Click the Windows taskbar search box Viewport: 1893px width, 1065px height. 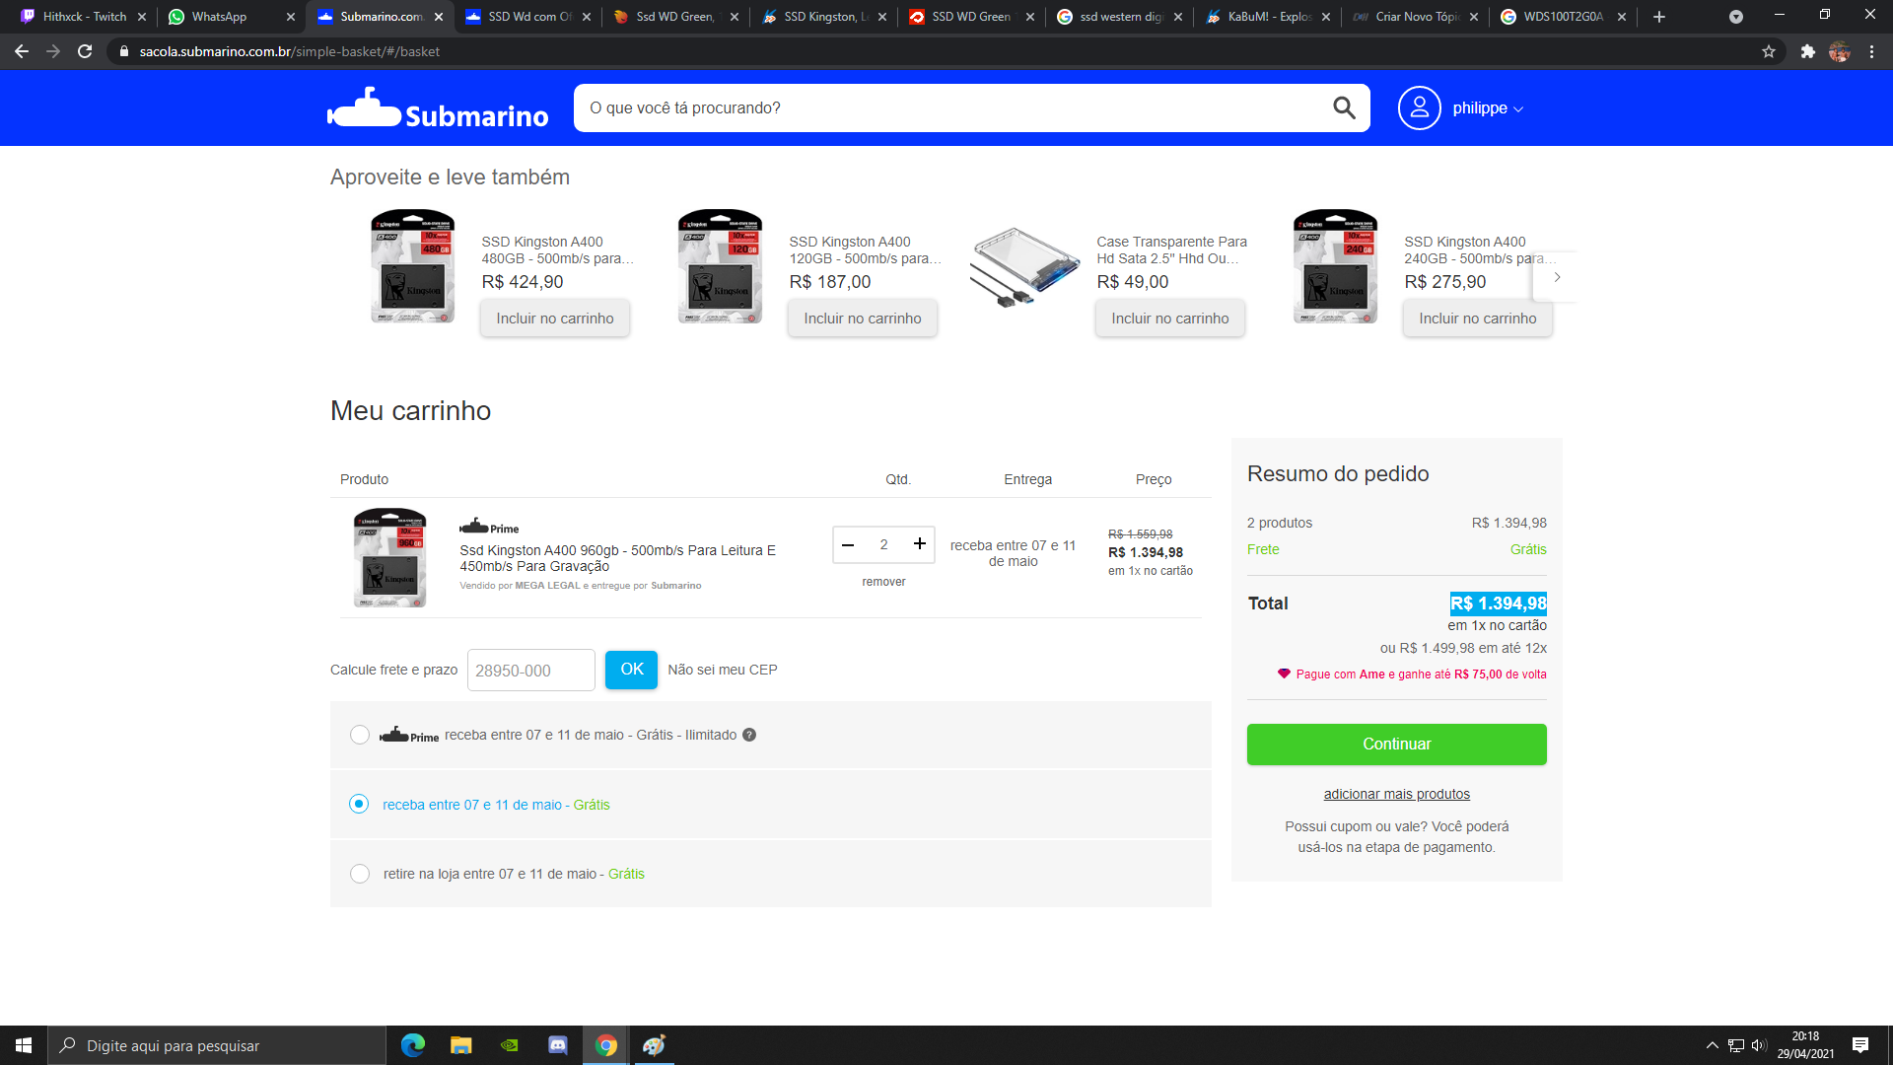point(217,1045)
